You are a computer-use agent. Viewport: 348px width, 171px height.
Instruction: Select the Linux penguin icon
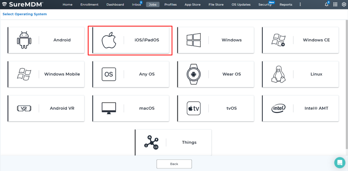point(278,74)
